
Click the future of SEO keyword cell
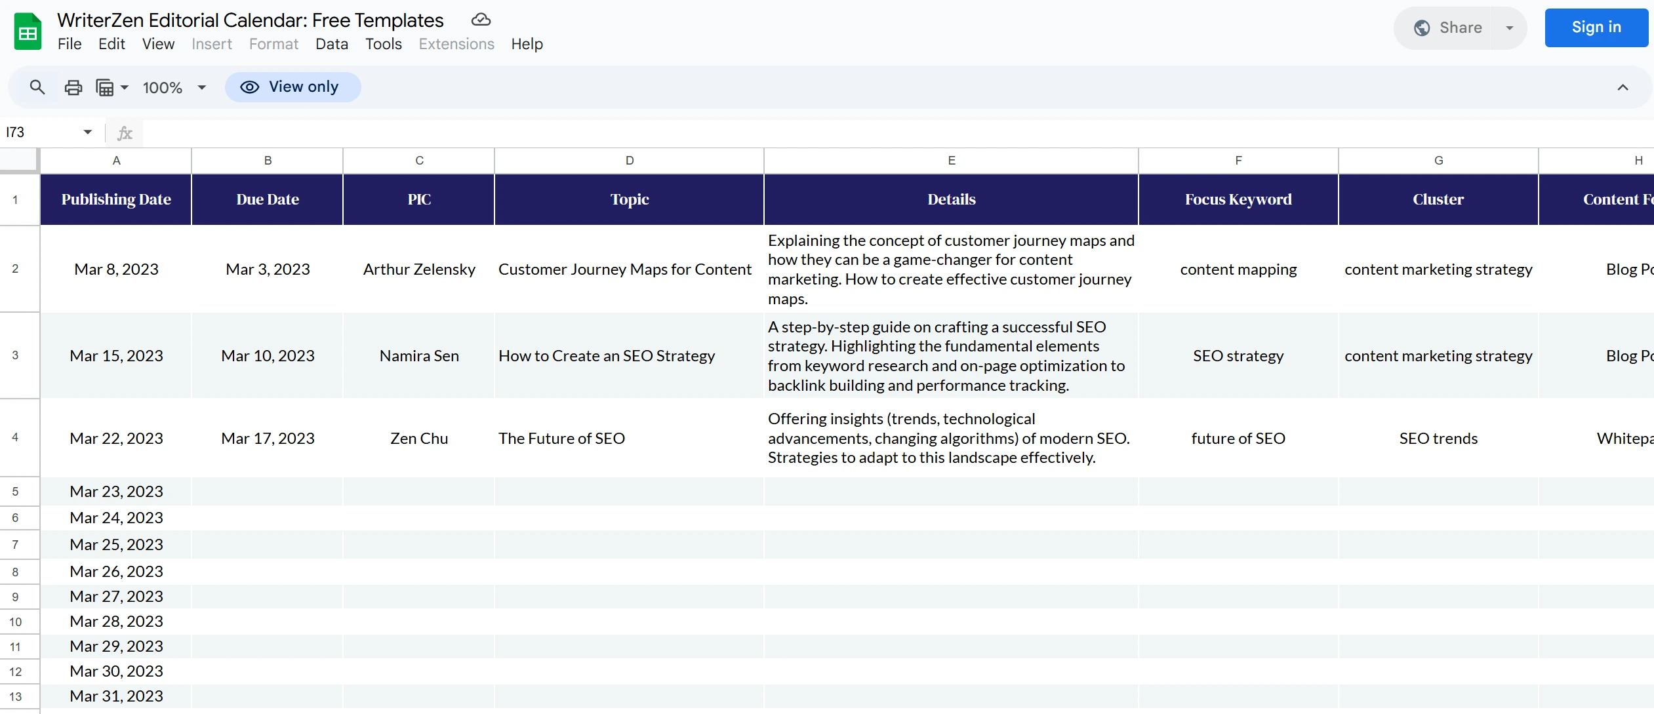tap(1238, 438)
